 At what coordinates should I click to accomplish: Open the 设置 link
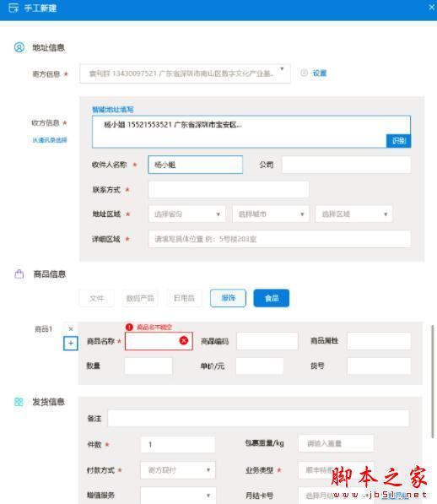point(320,73)
